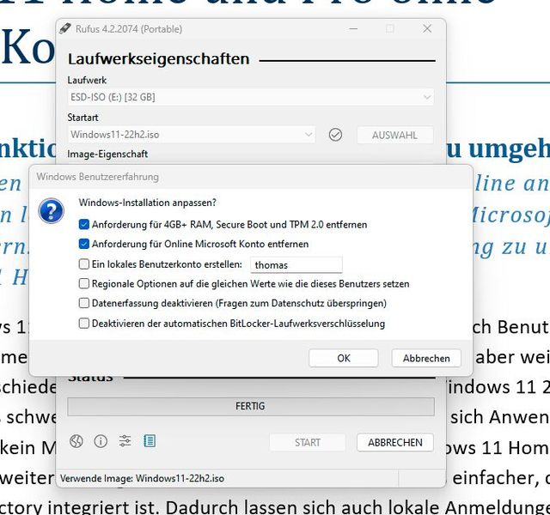Click the FERTIG progress bar
The width and height of the screenshot is (550, 515).
tap(250, 406)
